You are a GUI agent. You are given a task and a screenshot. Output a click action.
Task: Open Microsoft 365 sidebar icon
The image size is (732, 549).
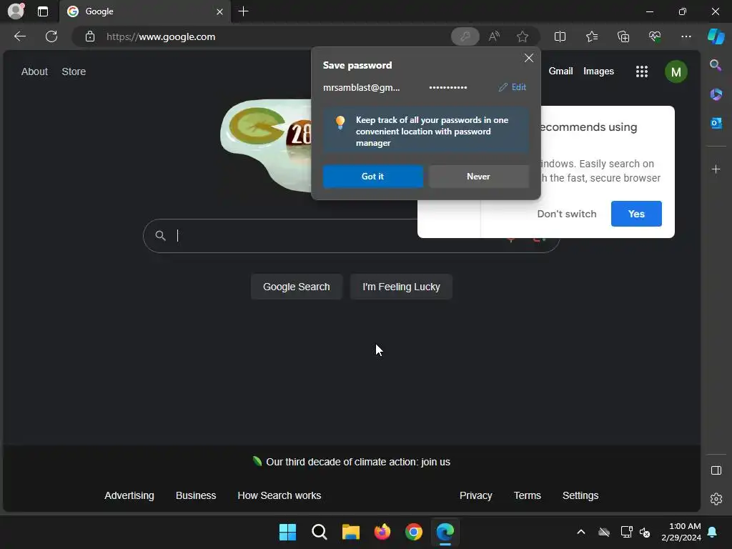coord(716,94)
